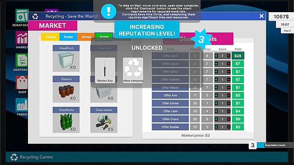The height and width of the screenshot is (165, 294).
Task: Click the $5 profit button for Sophie
Action: point(238,127)
